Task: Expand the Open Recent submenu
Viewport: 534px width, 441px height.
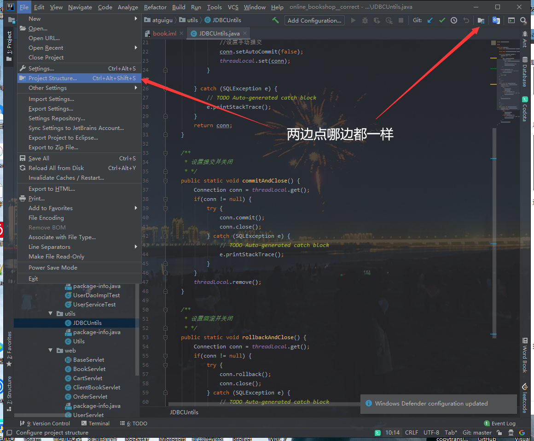Action: point(79,48)
